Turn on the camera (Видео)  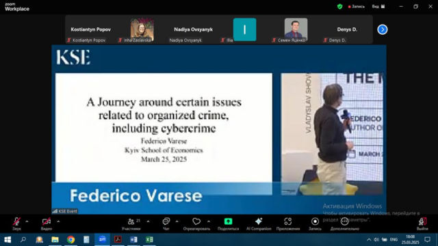[x=47, y=224]
